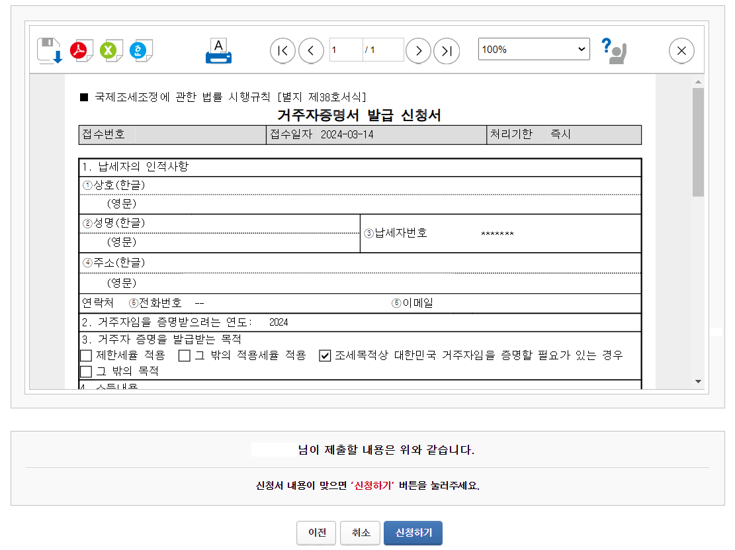Close the document viewer with X button
Screen dimensions: 735x550
pos(681,50)
